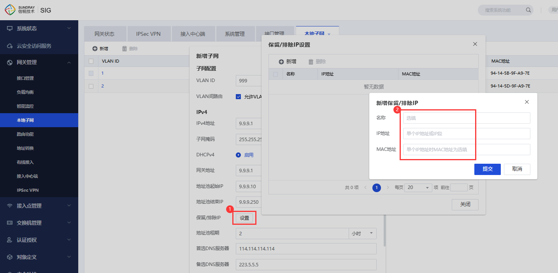This screenshot has width=558, height=273.
Task: Go to the previous page arrow
Action: [365, 187]
